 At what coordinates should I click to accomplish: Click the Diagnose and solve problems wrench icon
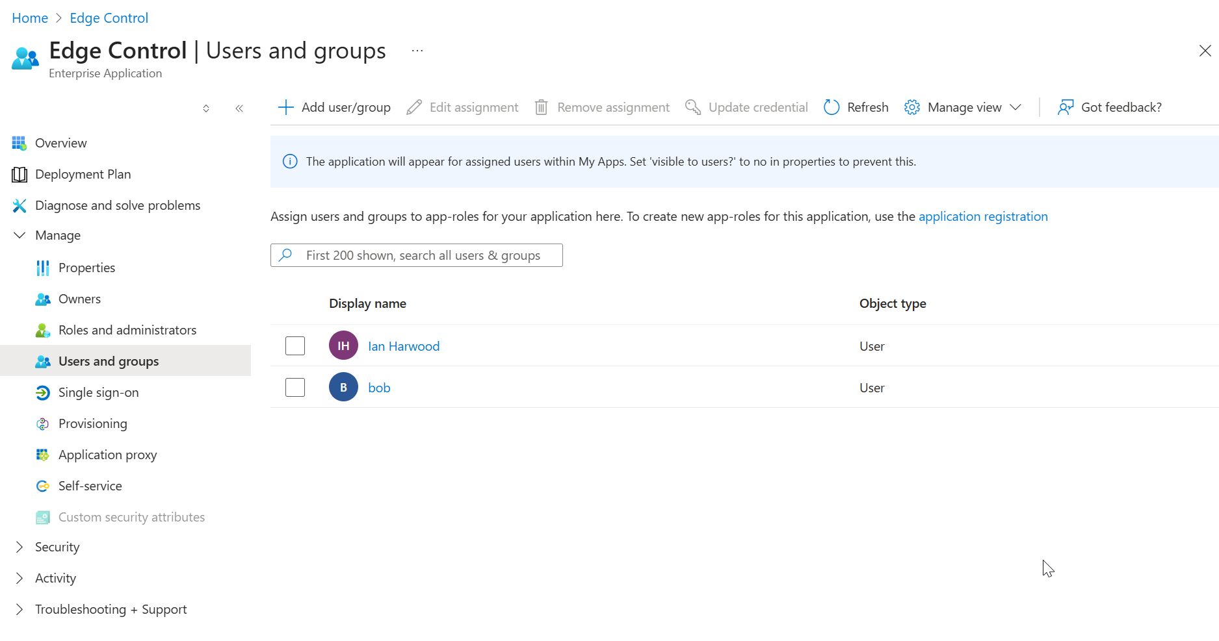point(20,205)
